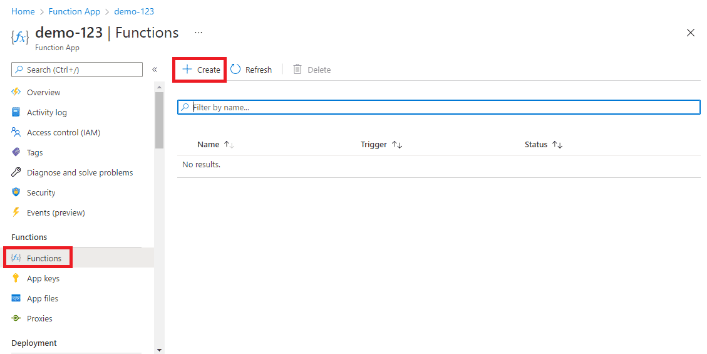
Task: Click the Create text label
Action: click(209, 70)
